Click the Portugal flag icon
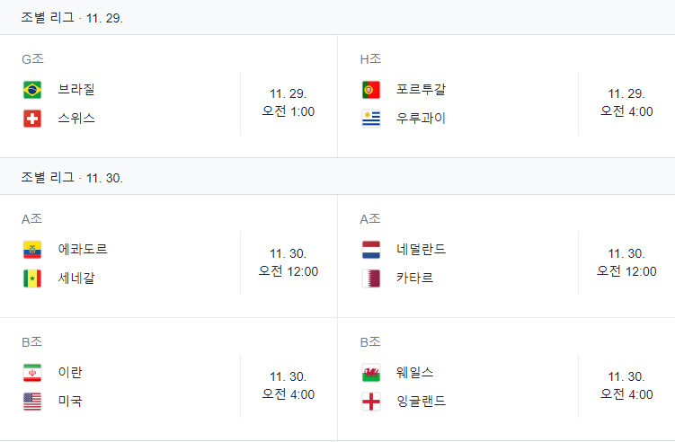 [x=370, y=90]
